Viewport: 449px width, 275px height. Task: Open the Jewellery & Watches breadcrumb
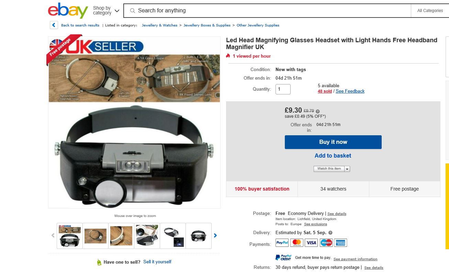[x=159, y=25]
